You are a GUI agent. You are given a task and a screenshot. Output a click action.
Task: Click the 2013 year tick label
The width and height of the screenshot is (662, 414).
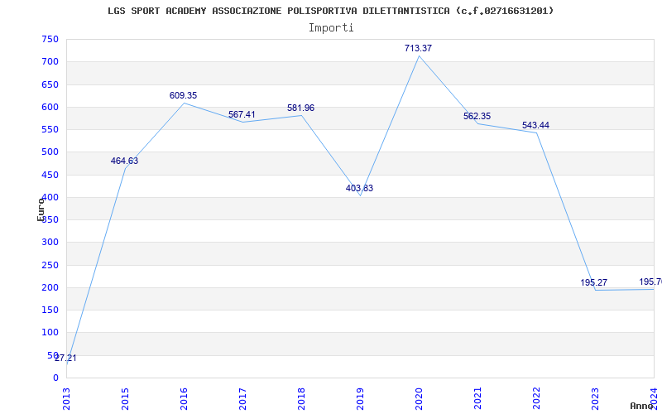point(66,398)
